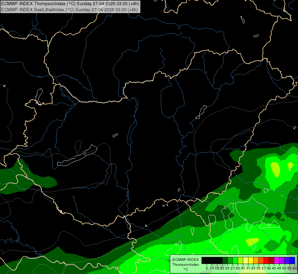Click the lifted-index contour label '2' at right edge
Viewport: 298px width, 274px height.
pos(294,128)
